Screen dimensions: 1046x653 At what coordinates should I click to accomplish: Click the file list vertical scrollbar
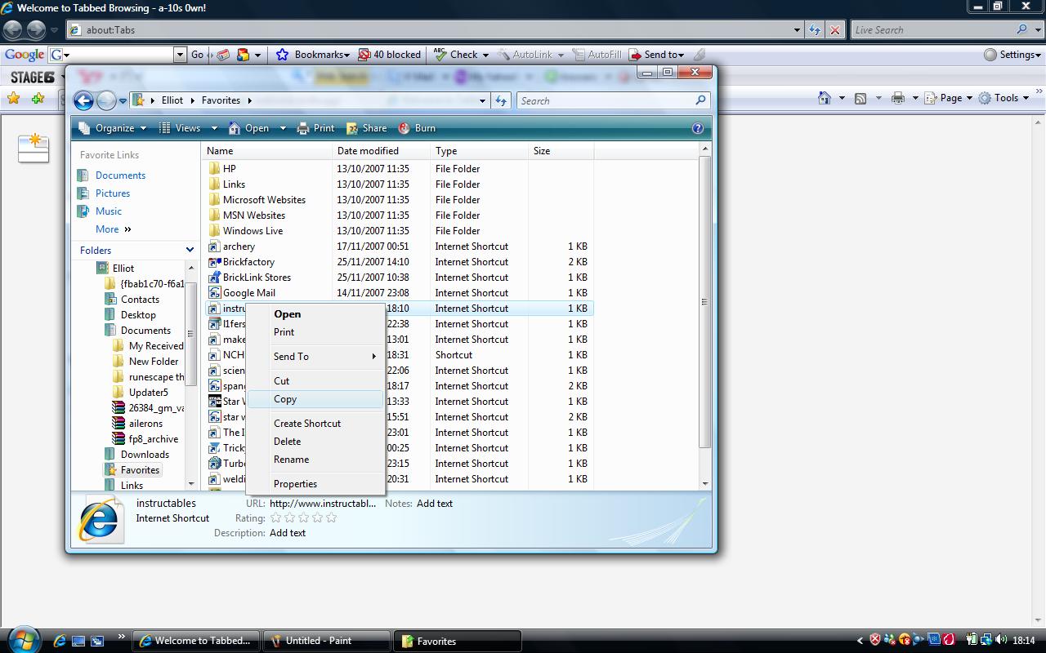704,302
